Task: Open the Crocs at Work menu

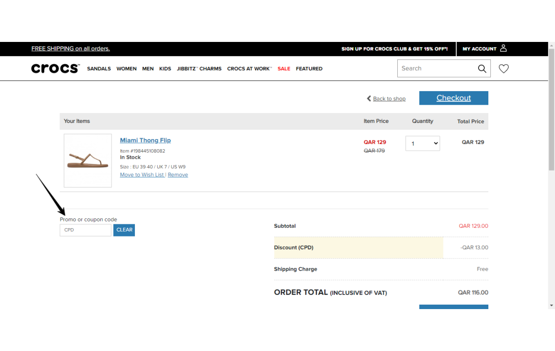Action: pos(249,69)
